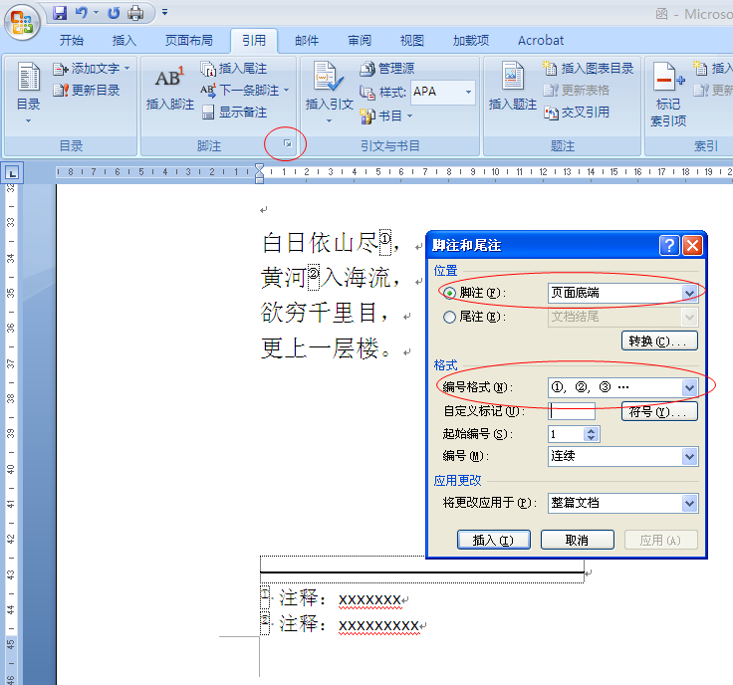Click the 转换 convert button
The width and height of the screenshot is (733, 685).
point(659,341)
